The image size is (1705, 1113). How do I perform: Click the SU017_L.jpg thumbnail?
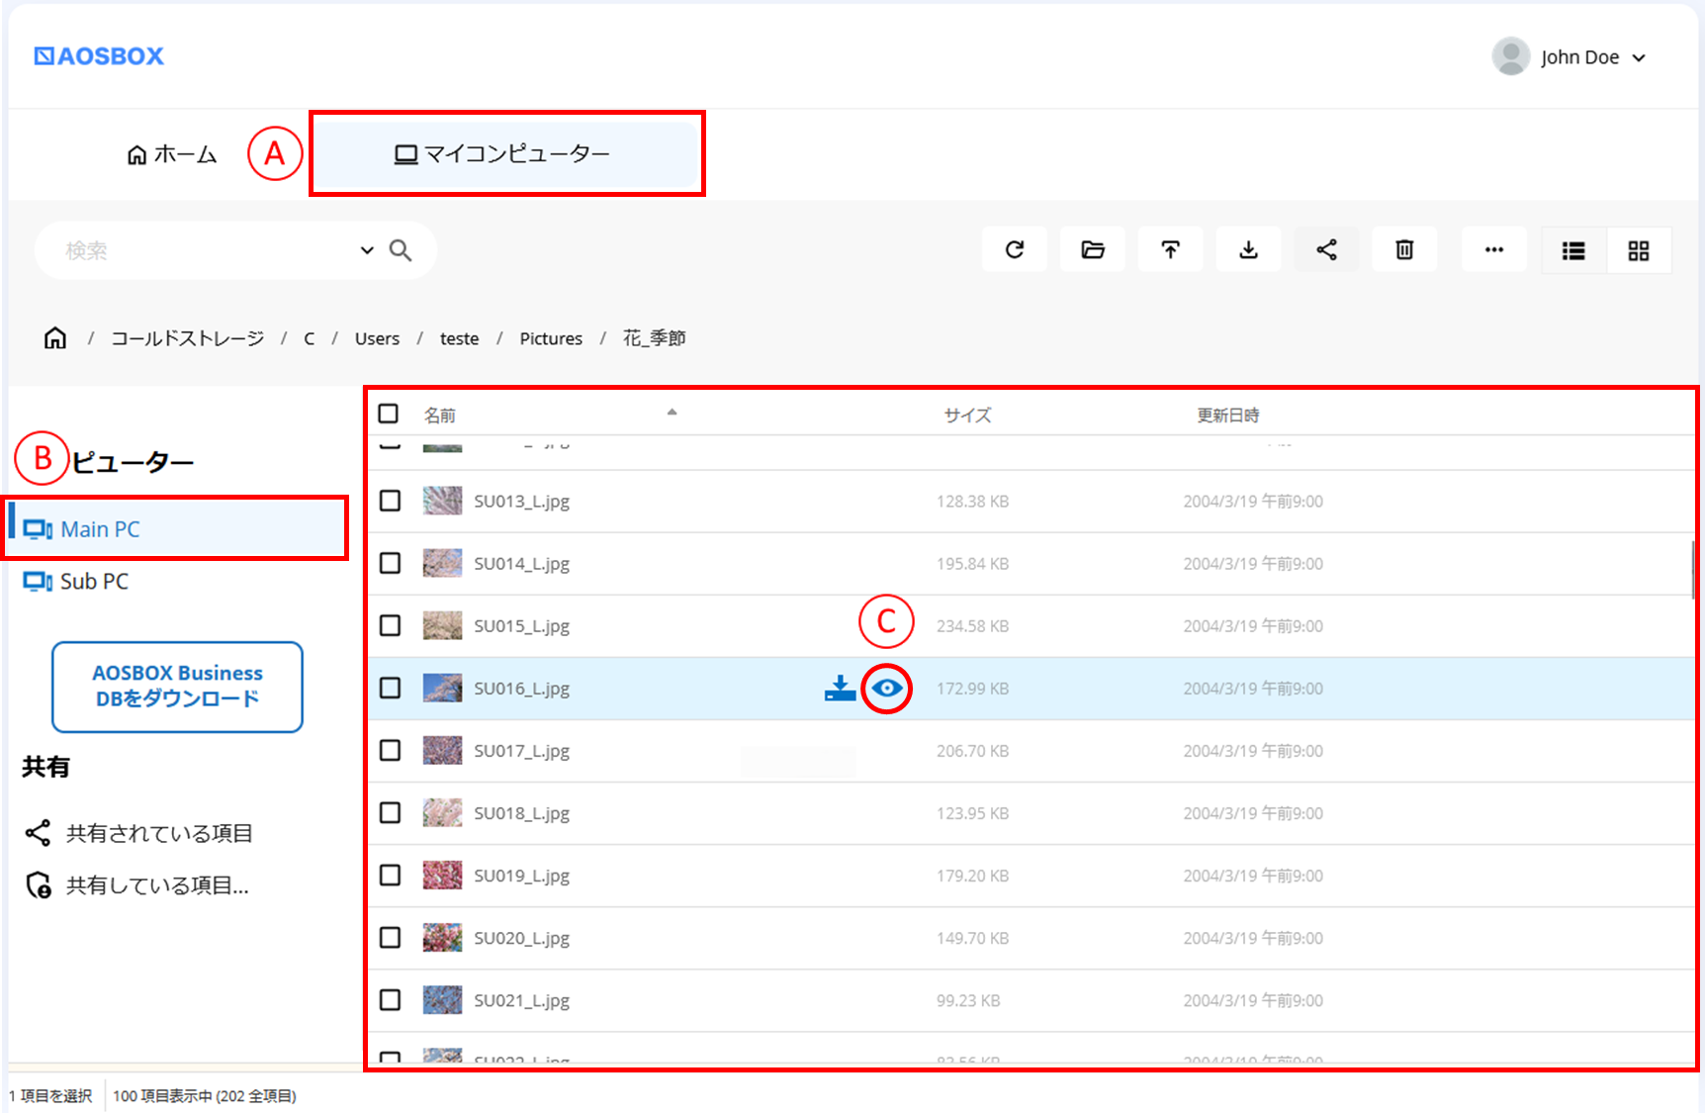[x=442, y=750]
